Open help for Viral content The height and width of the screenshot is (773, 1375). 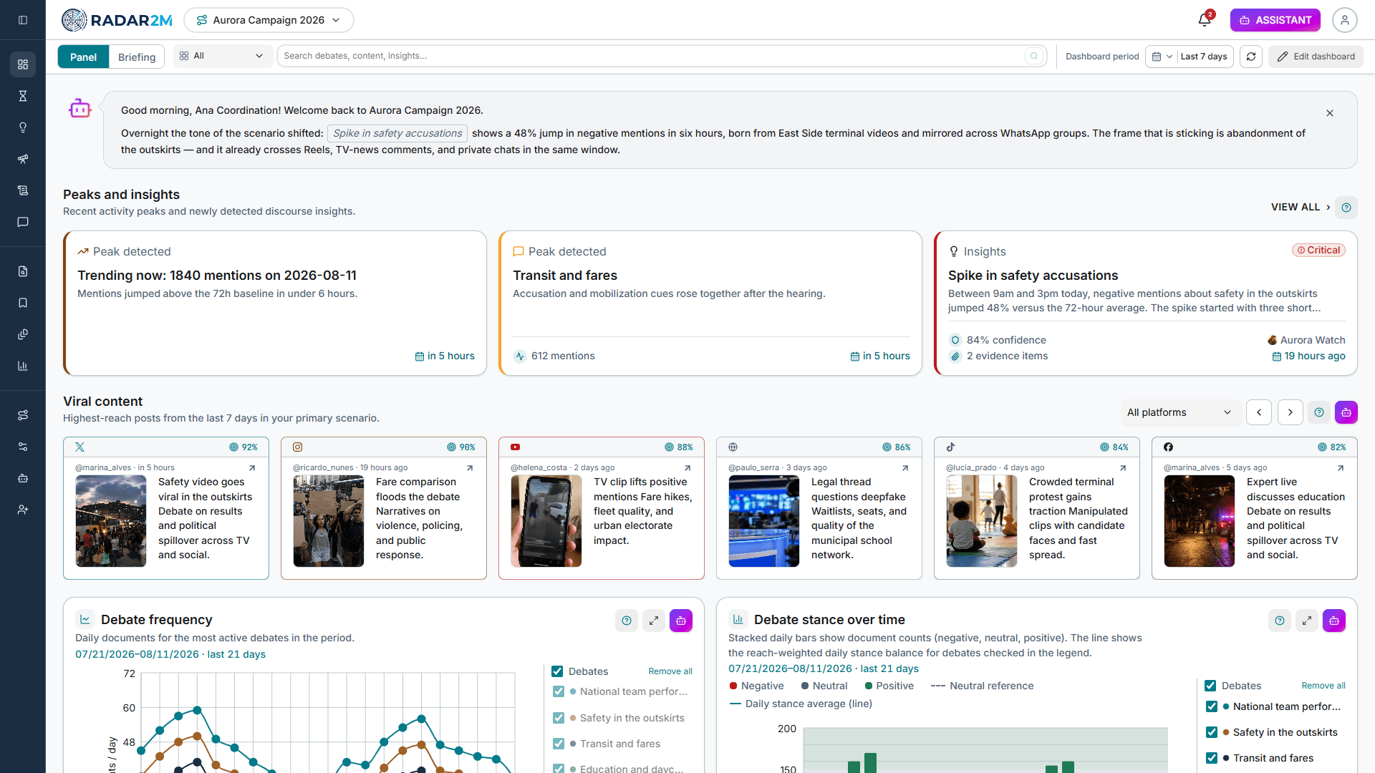click(1319, 412)
